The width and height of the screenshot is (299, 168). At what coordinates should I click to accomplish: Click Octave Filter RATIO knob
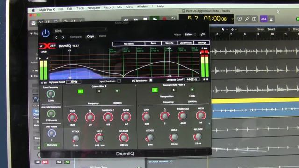126,117
